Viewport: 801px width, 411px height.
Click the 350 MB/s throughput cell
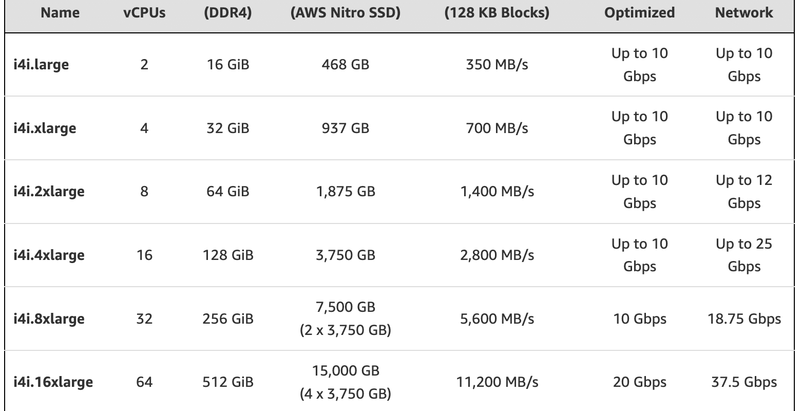tap(497, 65)
